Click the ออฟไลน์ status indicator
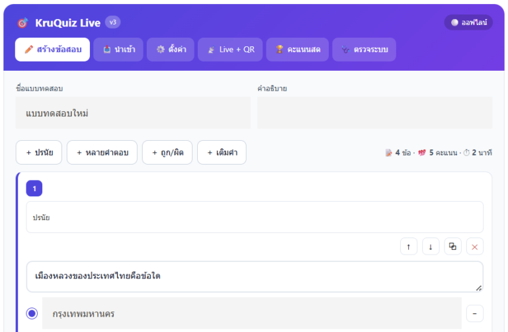508x332 pixels. [468, 22]
